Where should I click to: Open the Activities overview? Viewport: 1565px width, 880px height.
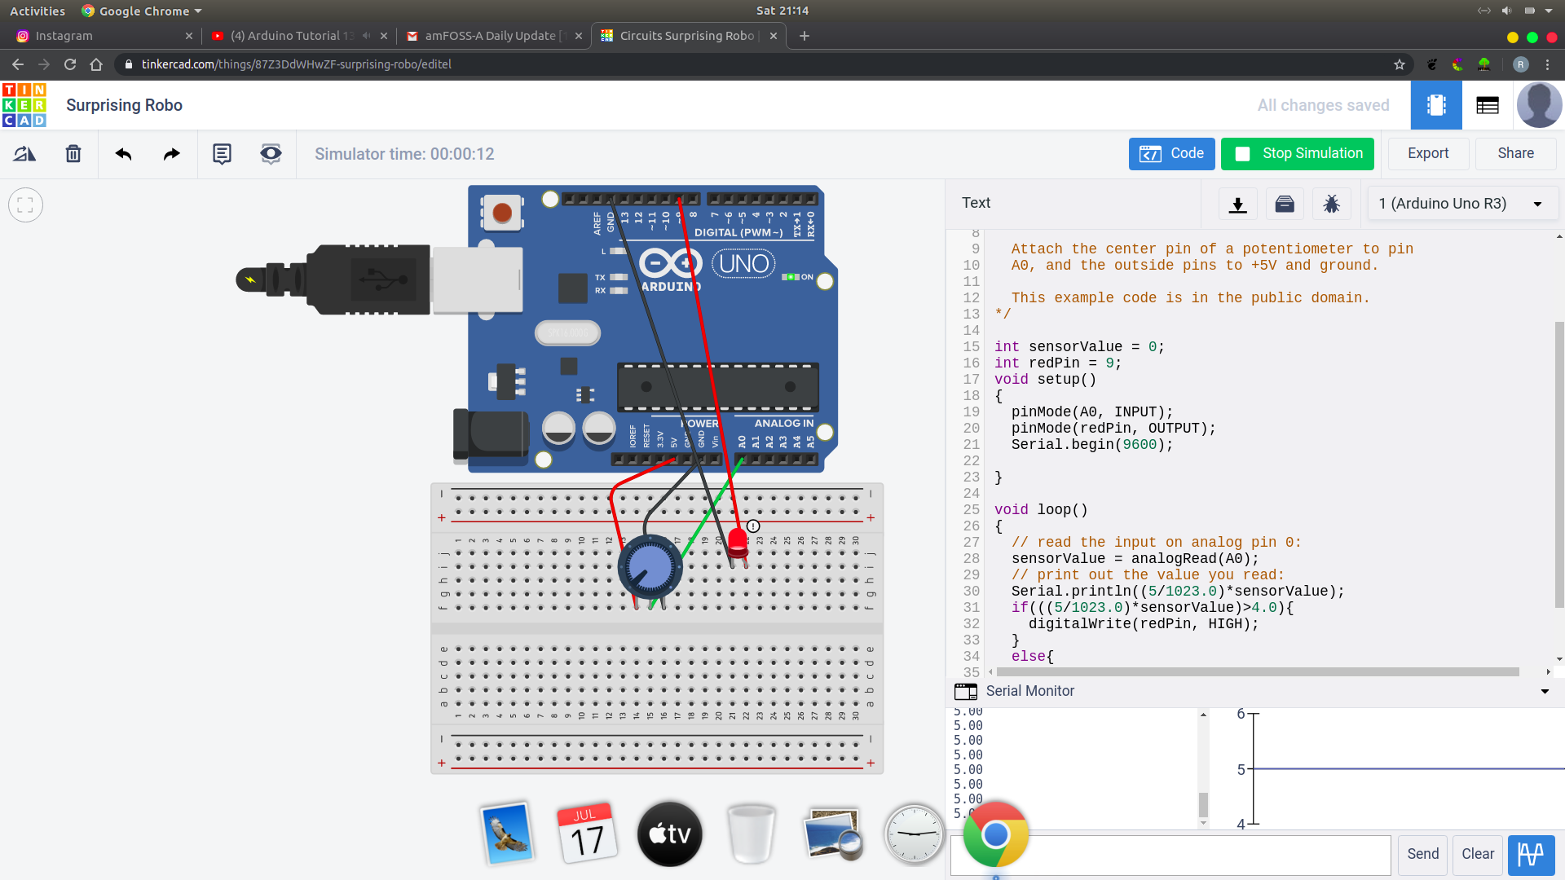click(37, 11)
